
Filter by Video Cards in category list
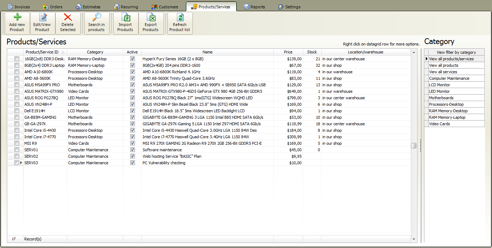tap(456, 124)
